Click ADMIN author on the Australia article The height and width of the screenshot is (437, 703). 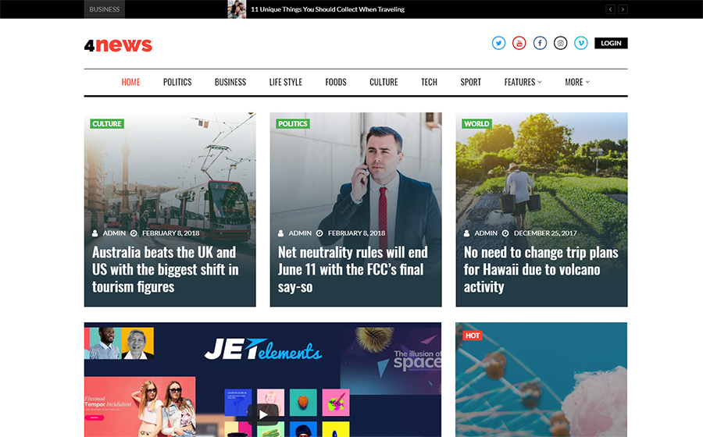(x=114, y=233)
